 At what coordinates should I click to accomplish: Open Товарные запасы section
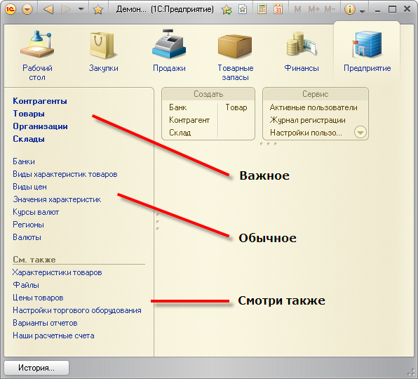click(x=236, y=58)
